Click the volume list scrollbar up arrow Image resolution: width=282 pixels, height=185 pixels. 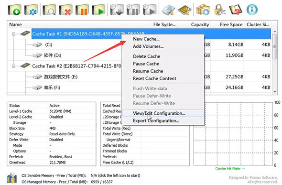click(275, 32)
